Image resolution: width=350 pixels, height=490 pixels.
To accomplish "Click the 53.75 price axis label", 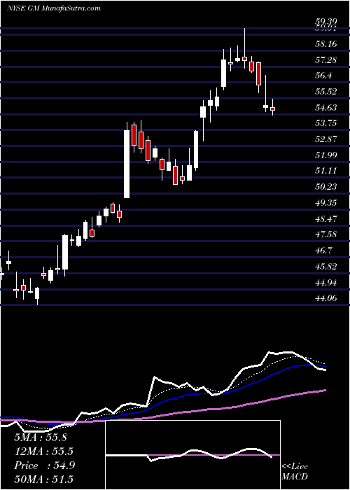I will pyautogui.click(x=326, y=123).
